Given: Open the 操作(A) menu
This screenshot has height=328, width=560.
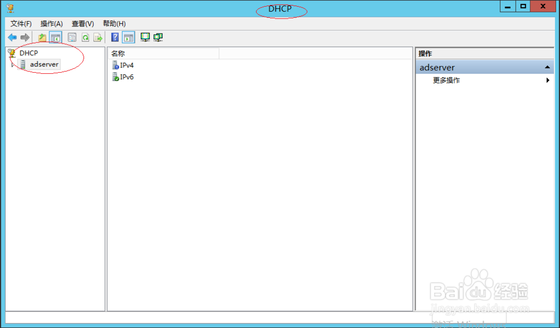Looking at the screenshot, I should (x=52, y=23).
